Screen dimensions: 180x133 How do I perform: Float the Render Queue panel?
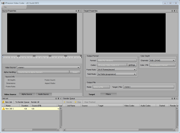coord(172,99)
